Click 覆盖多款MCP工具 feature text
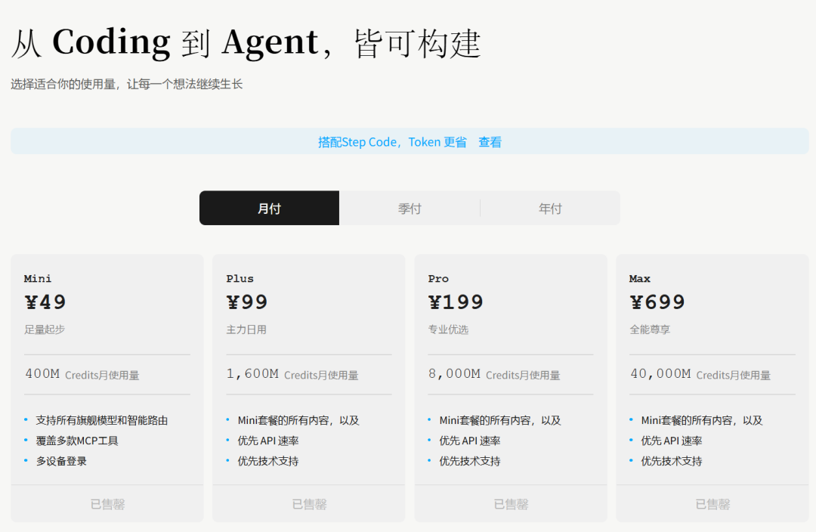Viewport: 816px width, 532px height. [x=77, y=441]
